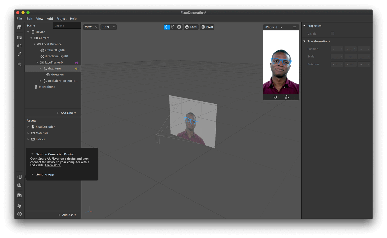Open the View dropdown
This screenshot has width=387, height=238.
click(91, 27)
